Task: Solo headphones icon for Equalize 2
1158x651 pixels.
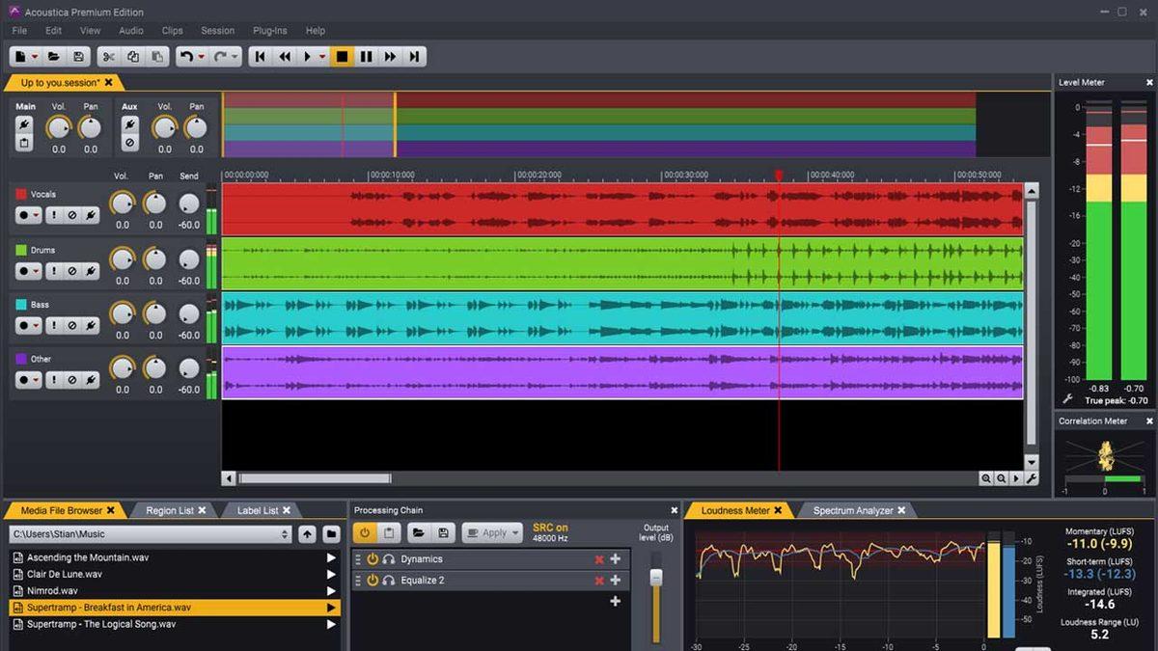Action: tap(389, 581)
